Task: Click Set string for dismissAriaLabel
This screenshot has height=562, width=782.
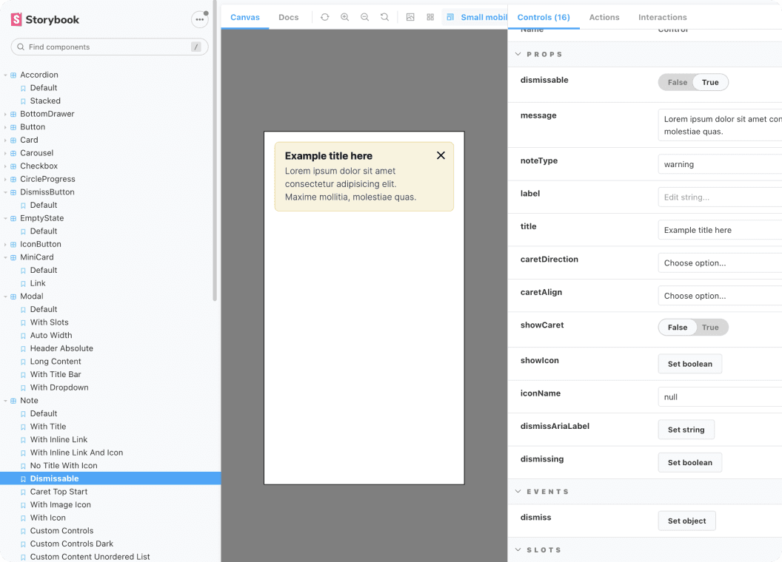Action: pos(686,430)
